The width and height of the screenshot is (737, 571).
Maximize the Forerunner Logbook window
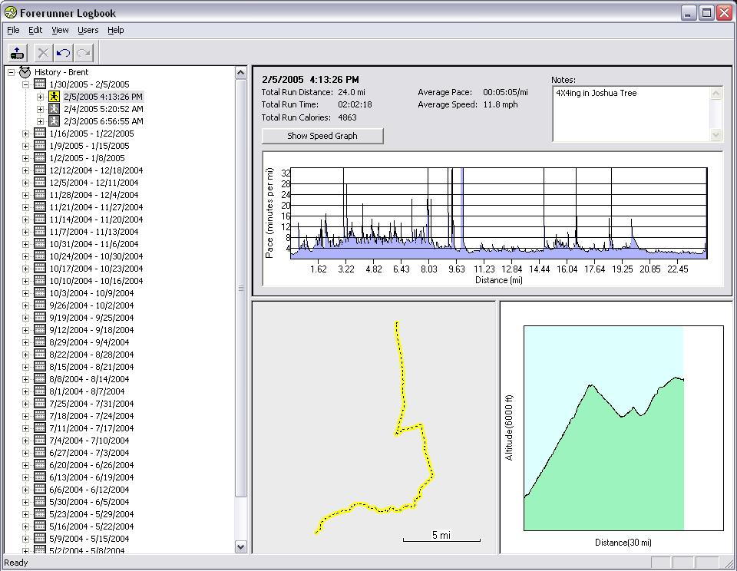click(x=706, y=13)
